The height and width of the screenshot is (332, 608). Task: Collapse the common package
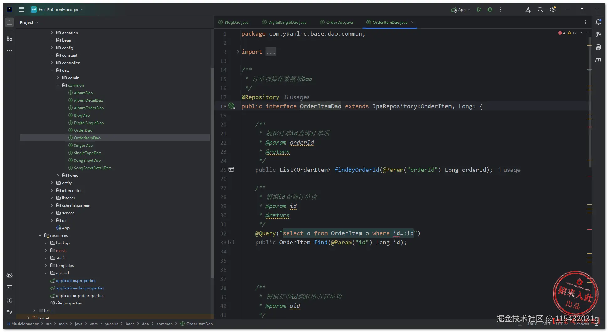coord(58,85)
